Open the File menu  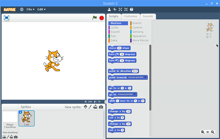(x=31, y=9)
